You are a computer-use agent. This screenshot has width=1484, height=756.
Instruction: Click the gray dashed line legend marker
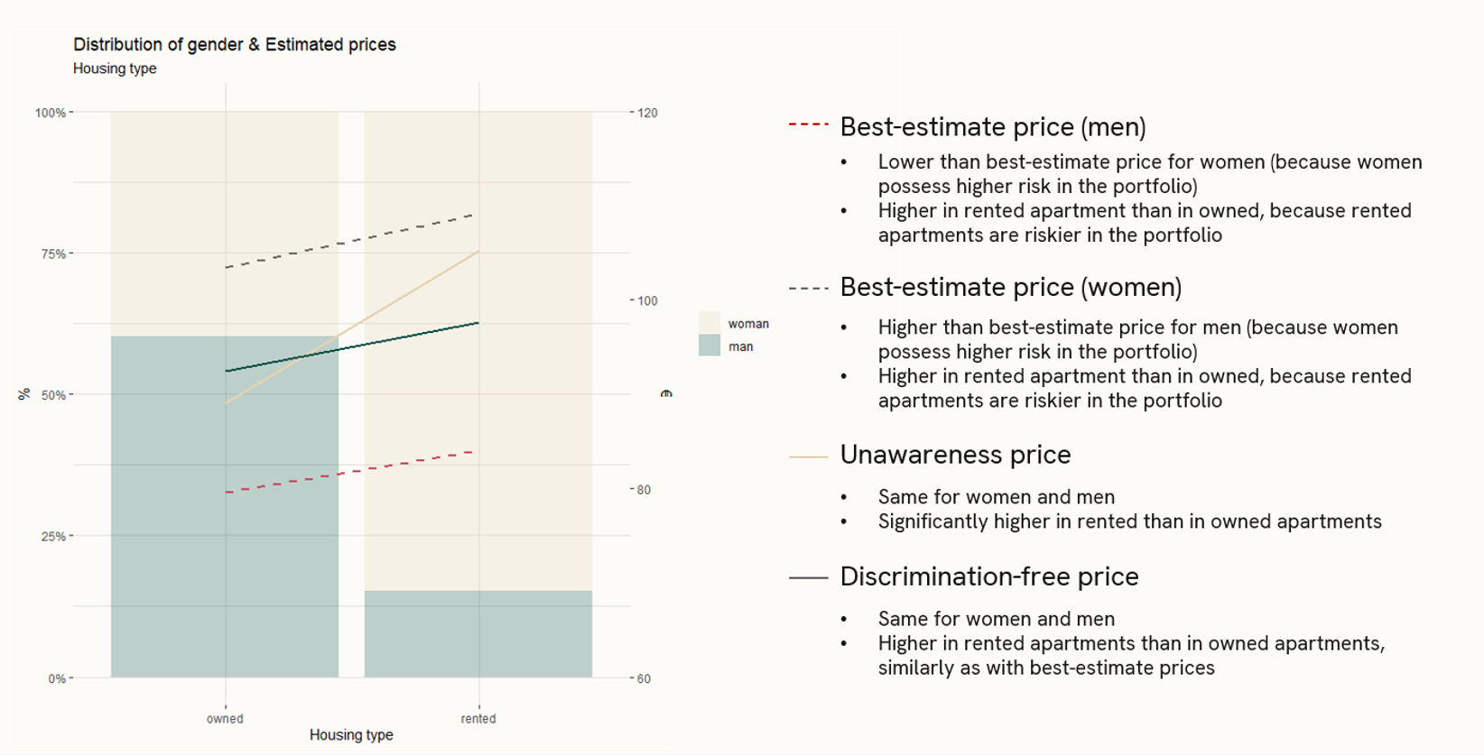coord(808,289)
